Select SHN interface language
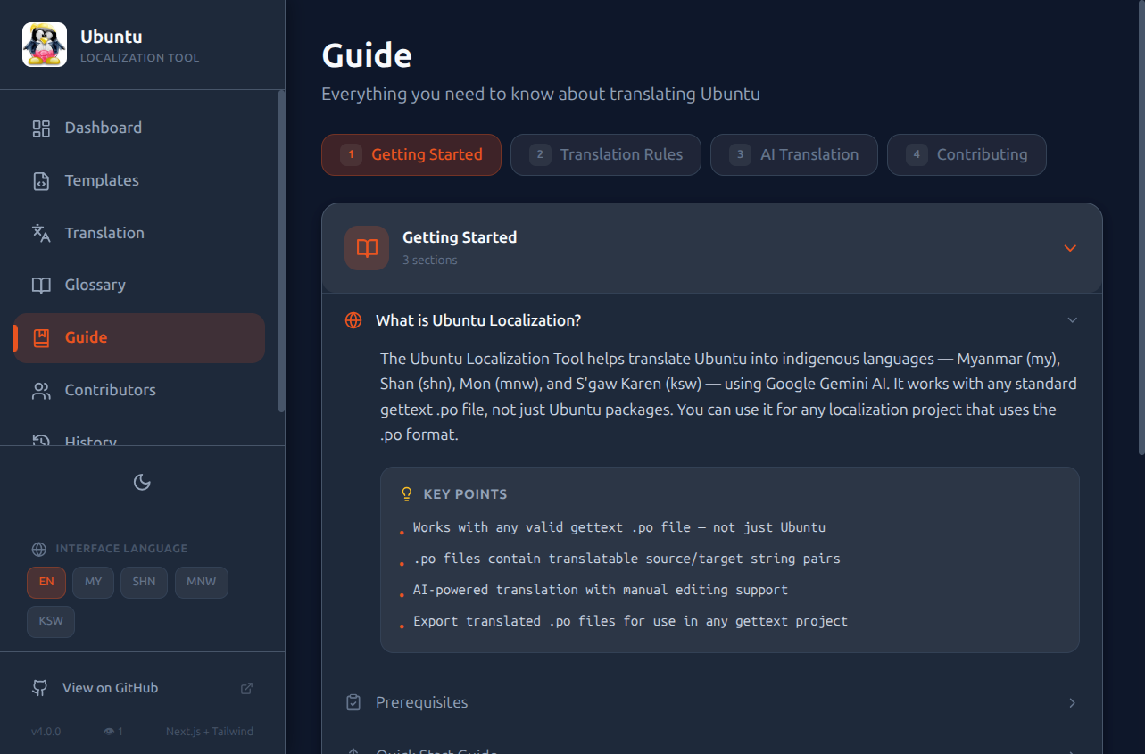Viewport: 1145px width, 754px height. [x=144, y=582]
